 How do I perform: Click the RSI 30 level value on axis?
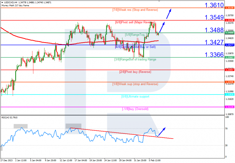click(226, 145)
